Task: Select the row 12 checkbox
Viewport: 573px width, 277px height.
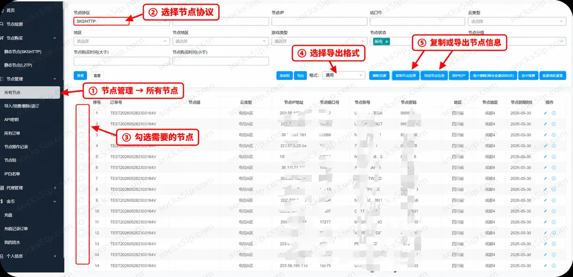Action: click(81, 233)
